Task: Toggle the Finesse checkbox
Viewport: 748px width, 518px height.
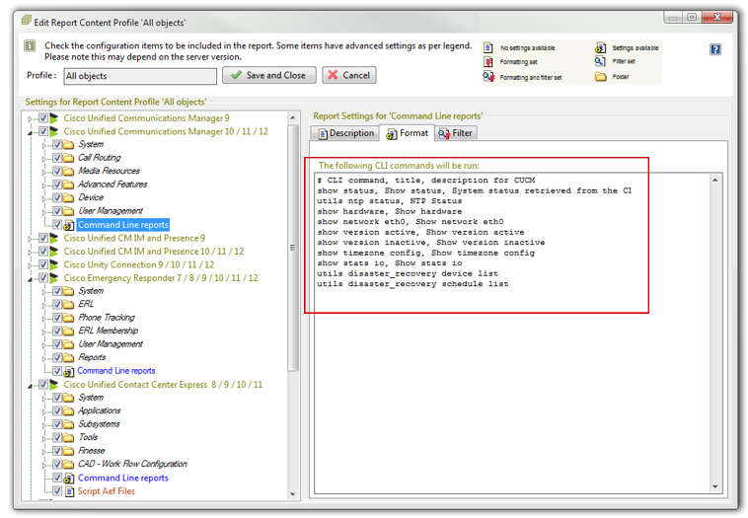Action: pyautogui.click(x=57, y=451)
